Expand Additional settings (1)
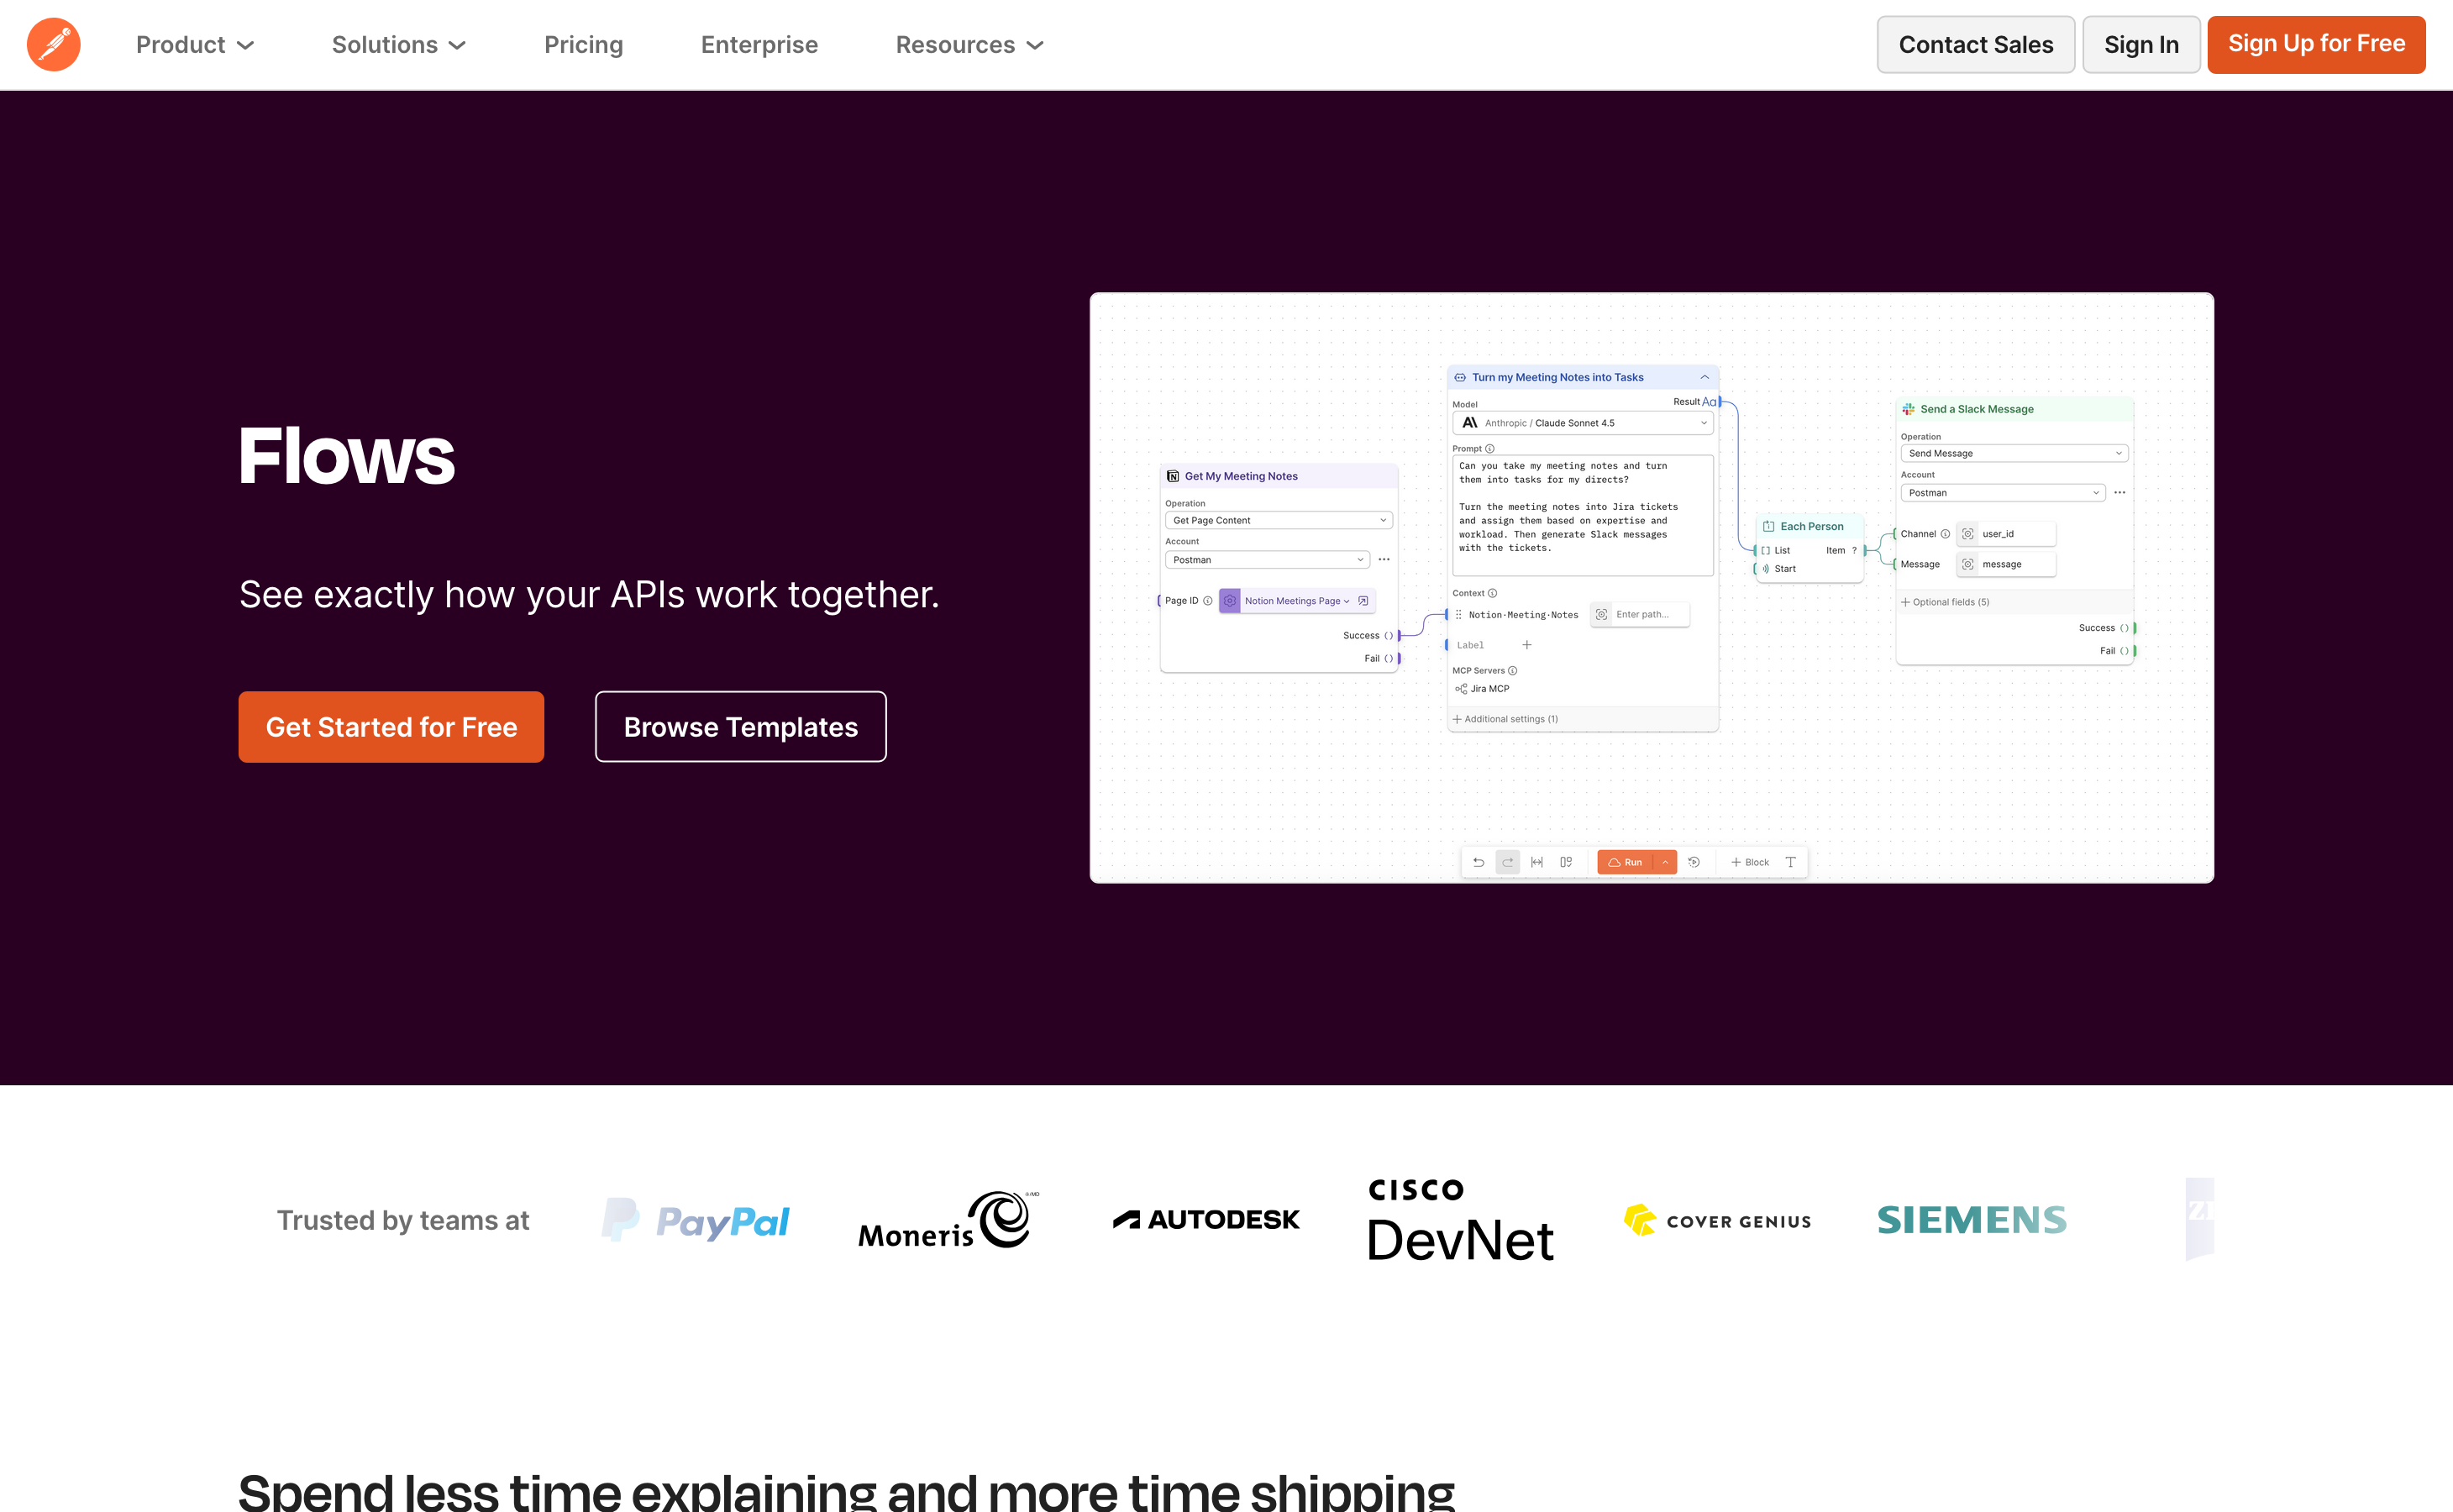Viewport: 2453px width, 1512px height. [x=1505, y=719]
